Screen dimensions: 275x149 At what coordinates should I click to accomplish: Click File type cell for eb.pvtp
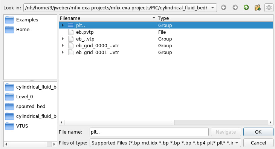click(162, 32)
